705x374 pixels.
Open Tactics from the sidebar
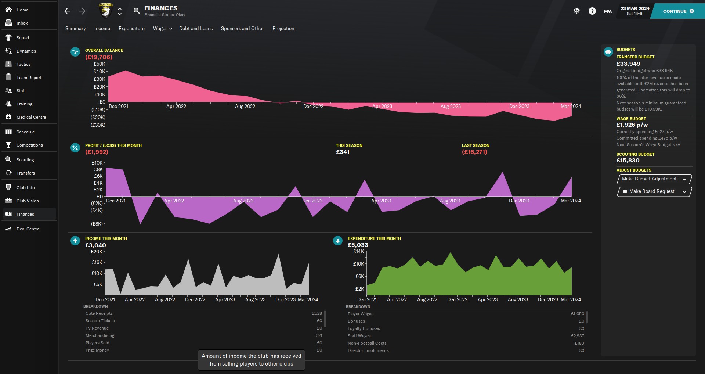click(x=23, y=64)
